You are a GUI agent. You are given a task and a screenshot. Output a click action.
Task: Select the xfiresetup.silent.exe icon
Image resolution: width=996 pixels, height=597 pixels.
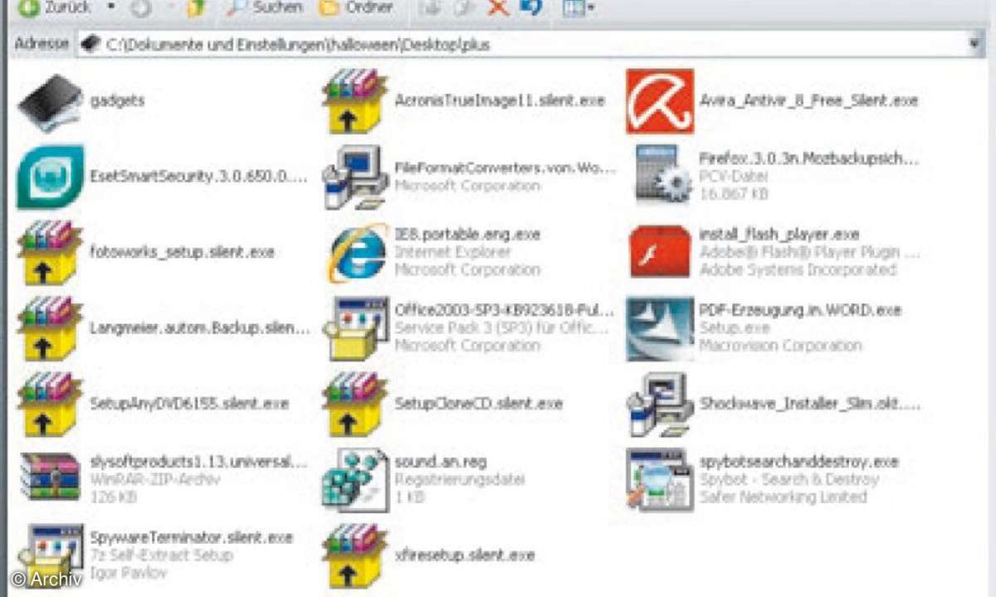354,555
